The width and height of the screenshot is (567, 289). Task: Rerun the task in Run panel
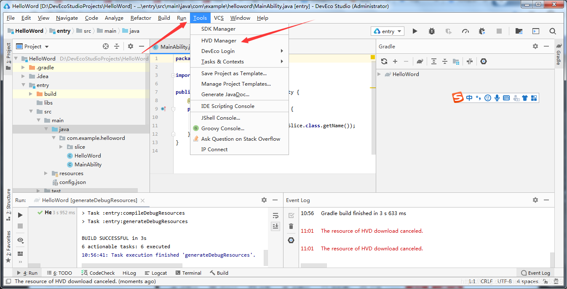tap(20, 215)
